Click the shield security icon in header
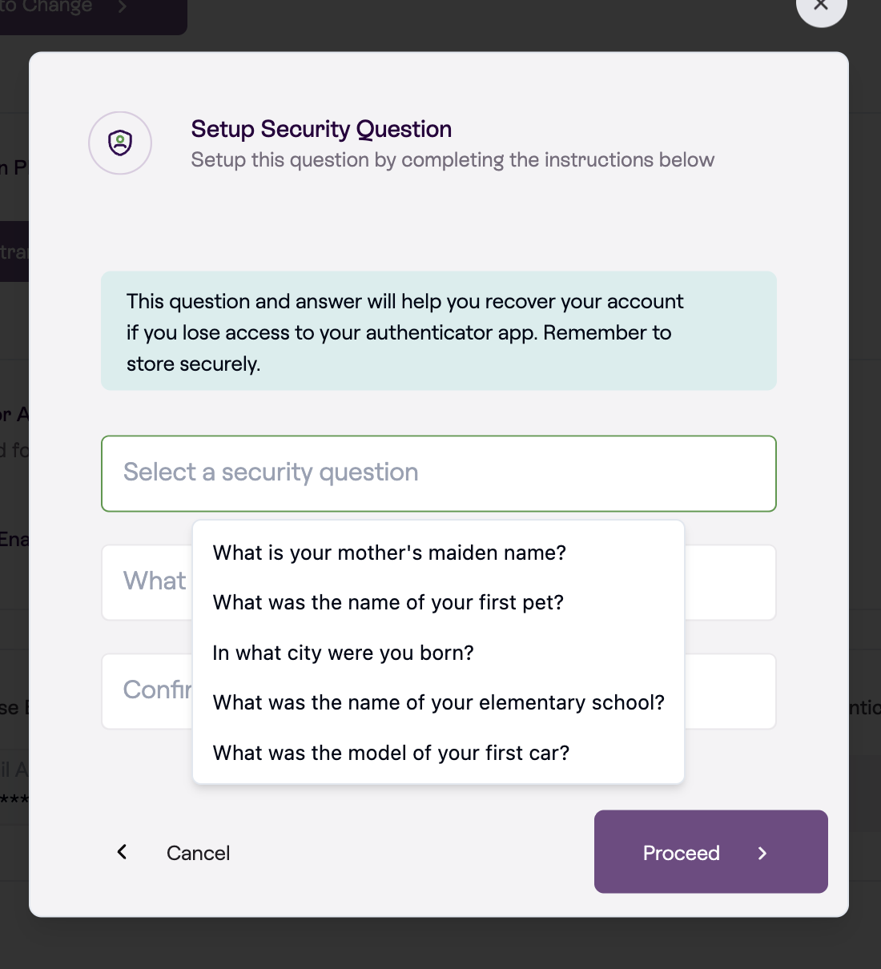This screenshot has height=969, width=881. [120, 143]
